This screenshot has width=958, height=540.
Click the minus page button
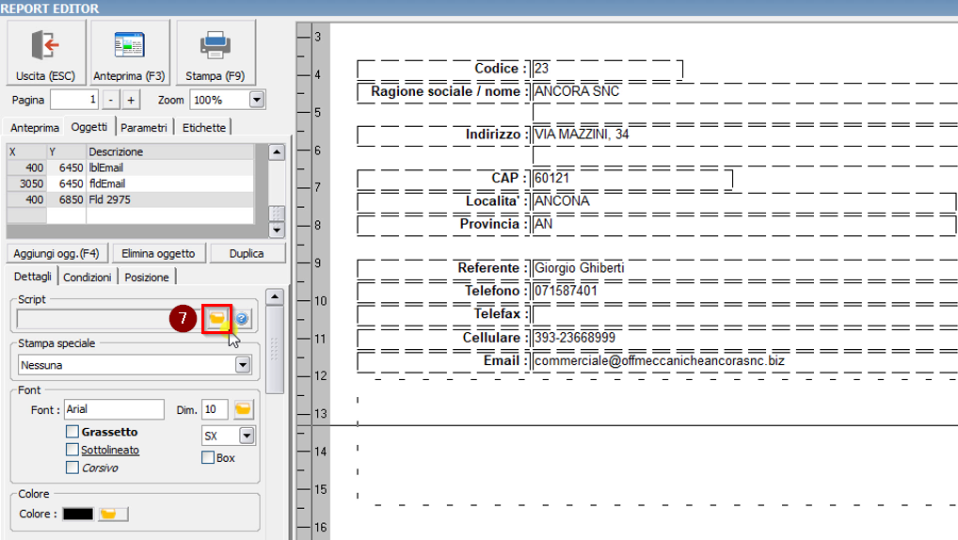click(x=110, y=100)
